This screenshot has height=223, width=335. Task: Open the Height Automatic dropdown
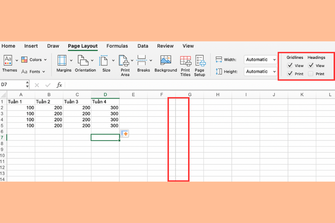click(x=260, y=72)
